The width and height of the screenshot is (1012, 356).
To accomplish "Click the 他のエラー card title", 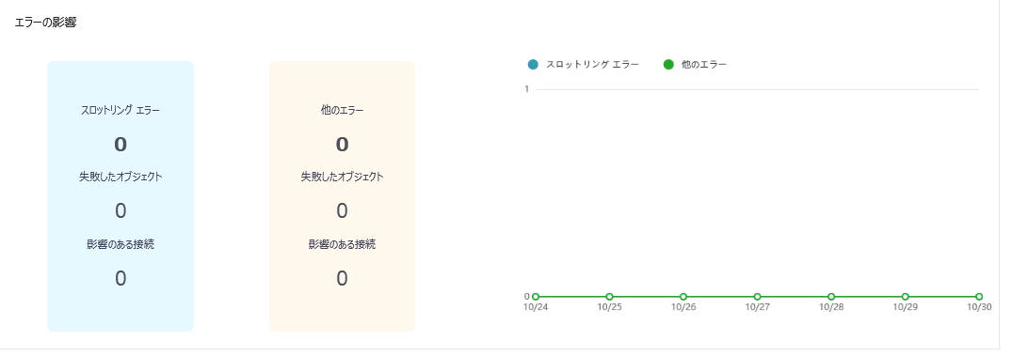I will [342, 110].
